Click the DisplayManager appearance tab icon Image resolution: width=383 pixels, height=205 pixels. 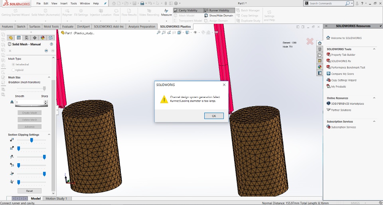point(43,38)
